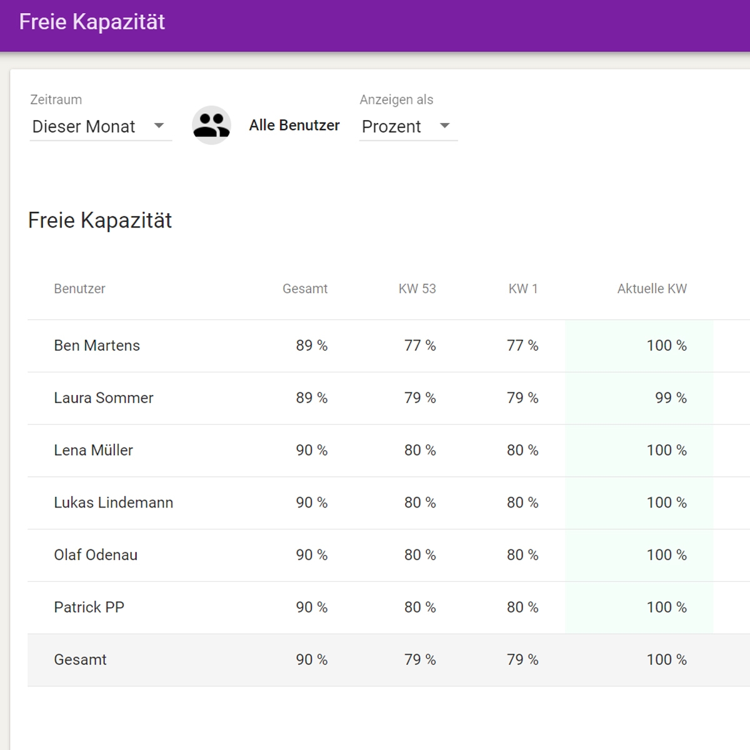750x750 pixels.
Task: Click Laura Sommer's 99 % current week value
Action: [x=670, y=398]
